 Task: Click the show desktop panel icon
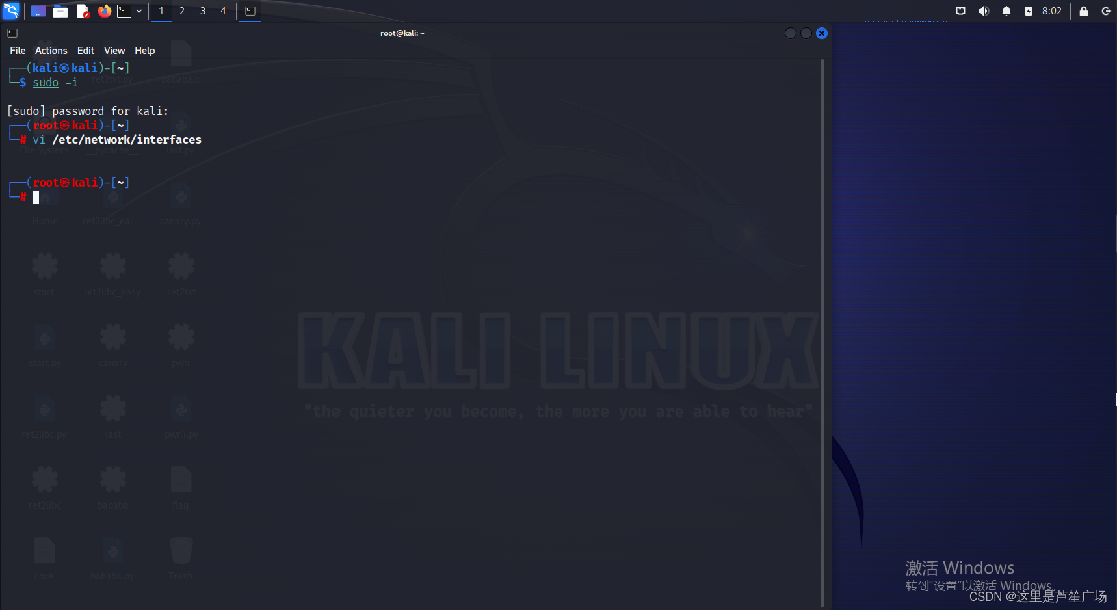(38, 11)
